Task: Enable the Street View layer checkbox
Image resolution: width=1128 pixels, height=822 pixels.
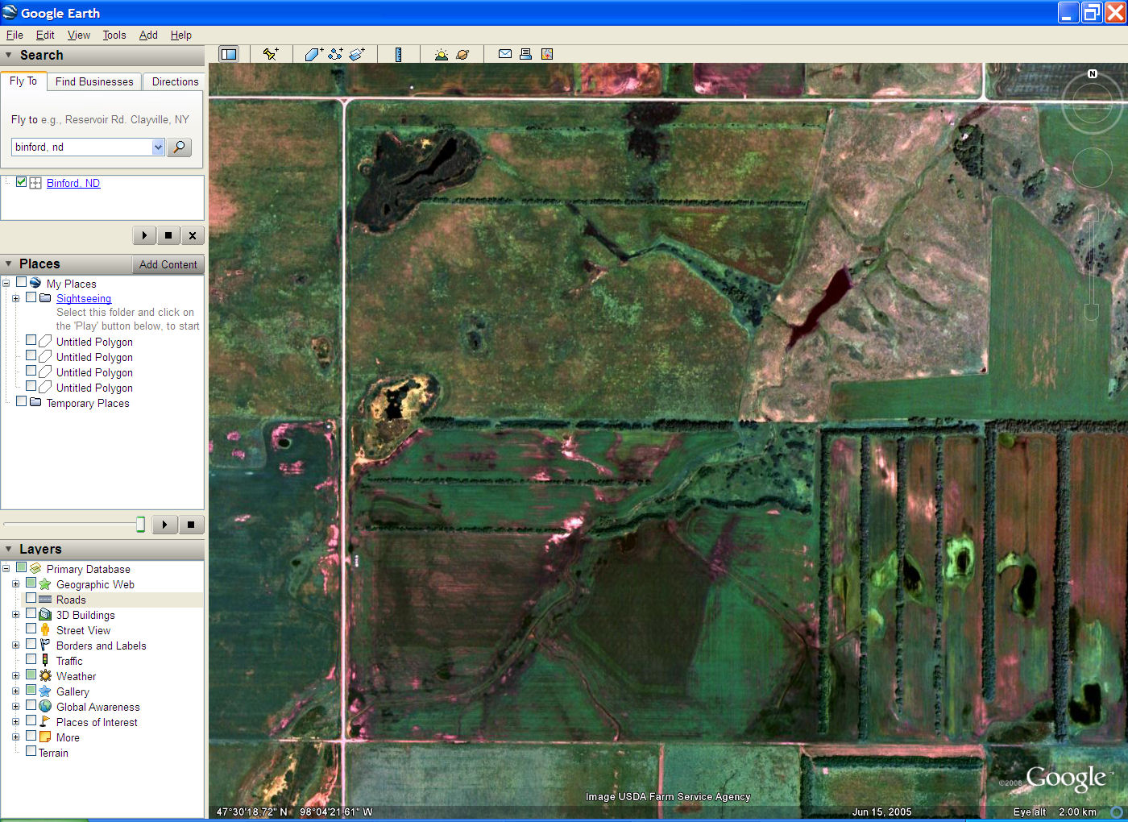Action: 31,629
